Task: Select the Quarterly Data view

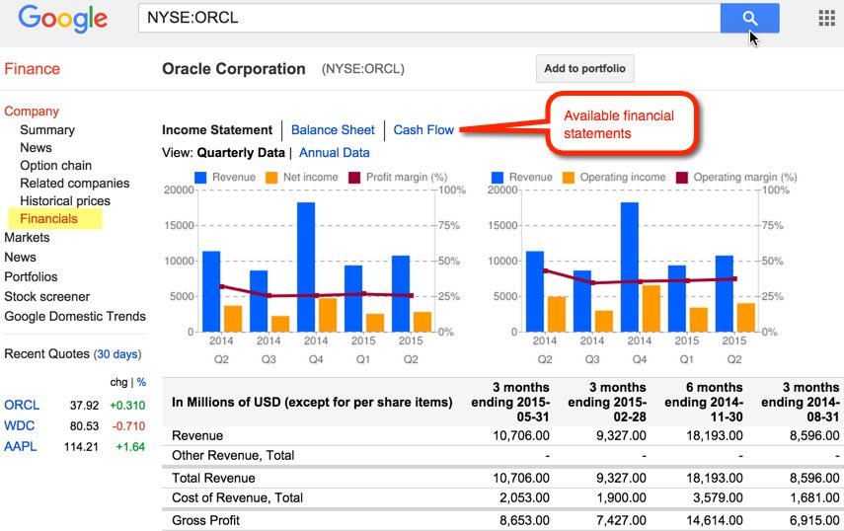Action: [x=241, y=153]
